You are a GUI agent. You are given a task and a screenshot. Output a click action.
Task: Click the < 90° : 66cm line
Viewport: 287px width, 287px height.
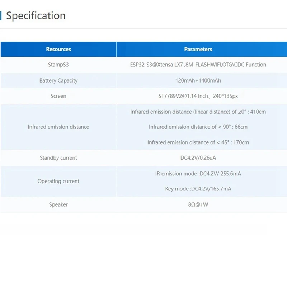coord(198,127)
